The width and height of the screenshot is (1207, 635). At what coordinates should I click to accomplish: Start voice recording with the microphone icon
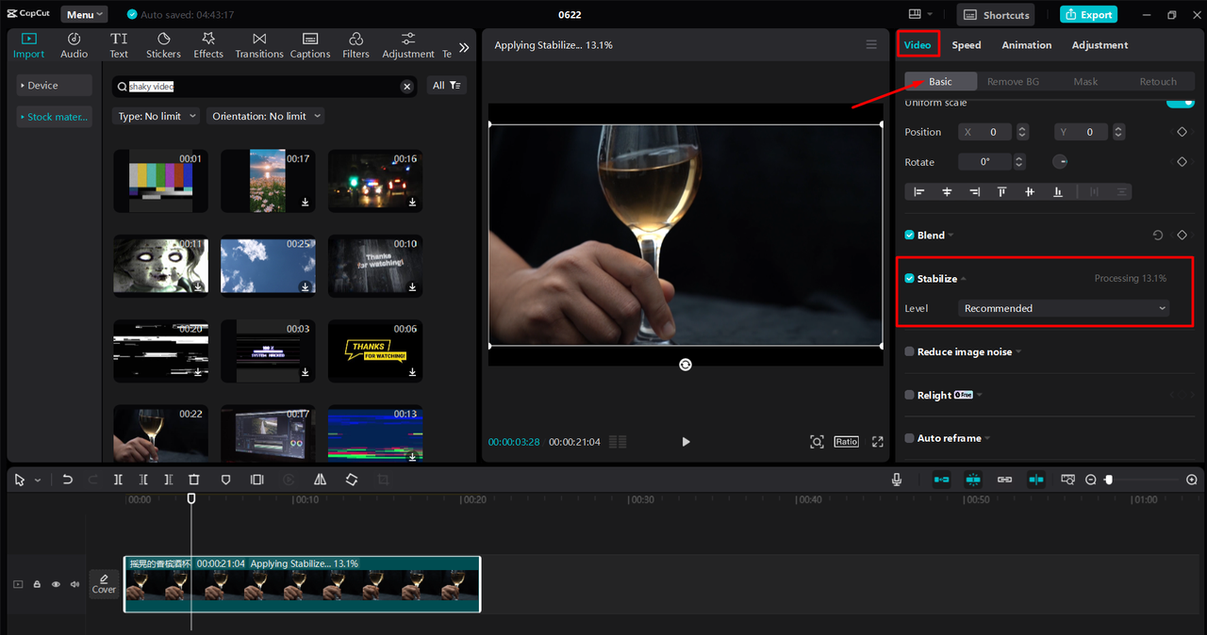pyautogui.click(x=897, y=480)
